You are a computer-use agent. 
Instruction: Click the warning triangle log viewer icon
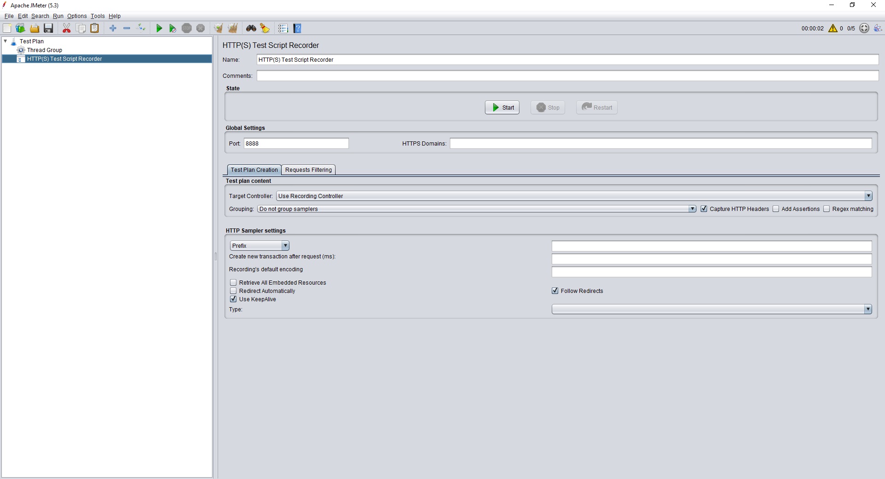tap(833, 29)
